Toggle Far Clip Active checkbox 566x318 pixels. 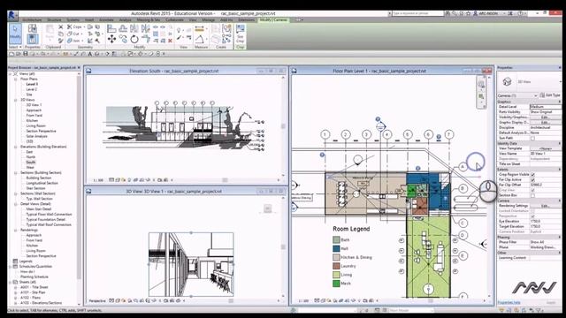pyautogui.click(x=532, y=179)
